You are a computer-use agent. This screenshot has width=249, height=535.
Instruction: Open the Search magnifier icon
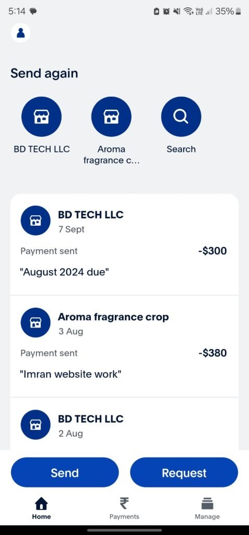pos(181,117)
